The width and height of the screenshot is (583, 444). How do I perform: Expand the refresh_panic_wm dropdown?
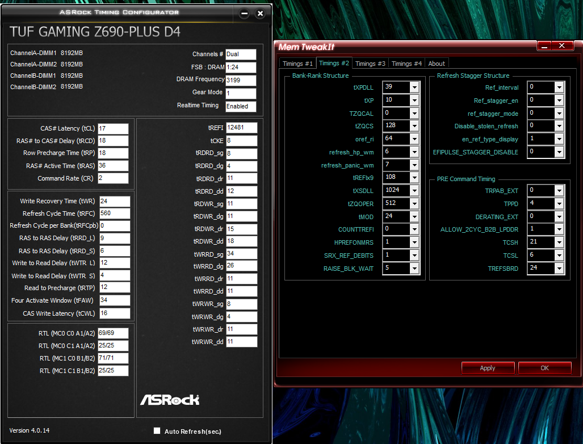coord(414,165)
